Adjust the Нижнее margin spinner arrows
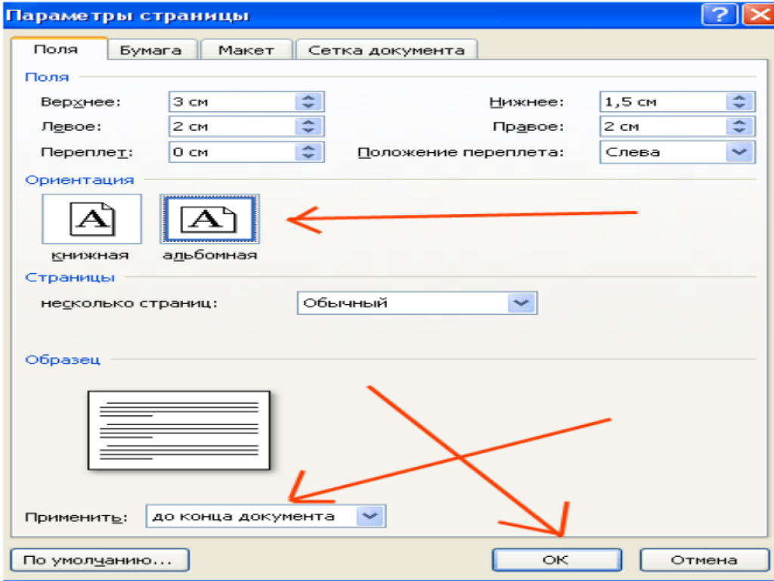774x581 pixels. [x=739, y=102]
